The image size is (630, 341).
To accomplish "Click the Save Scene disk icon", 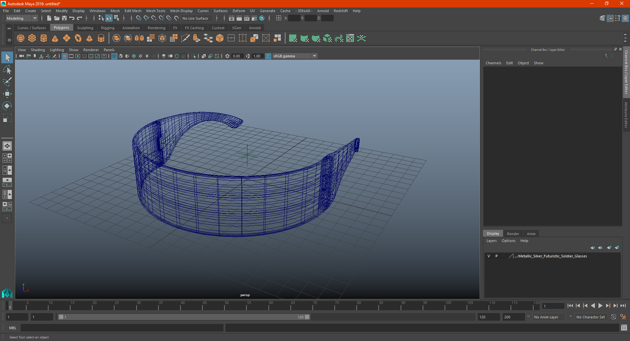I will pyautogui.click(x=64, y=18).
